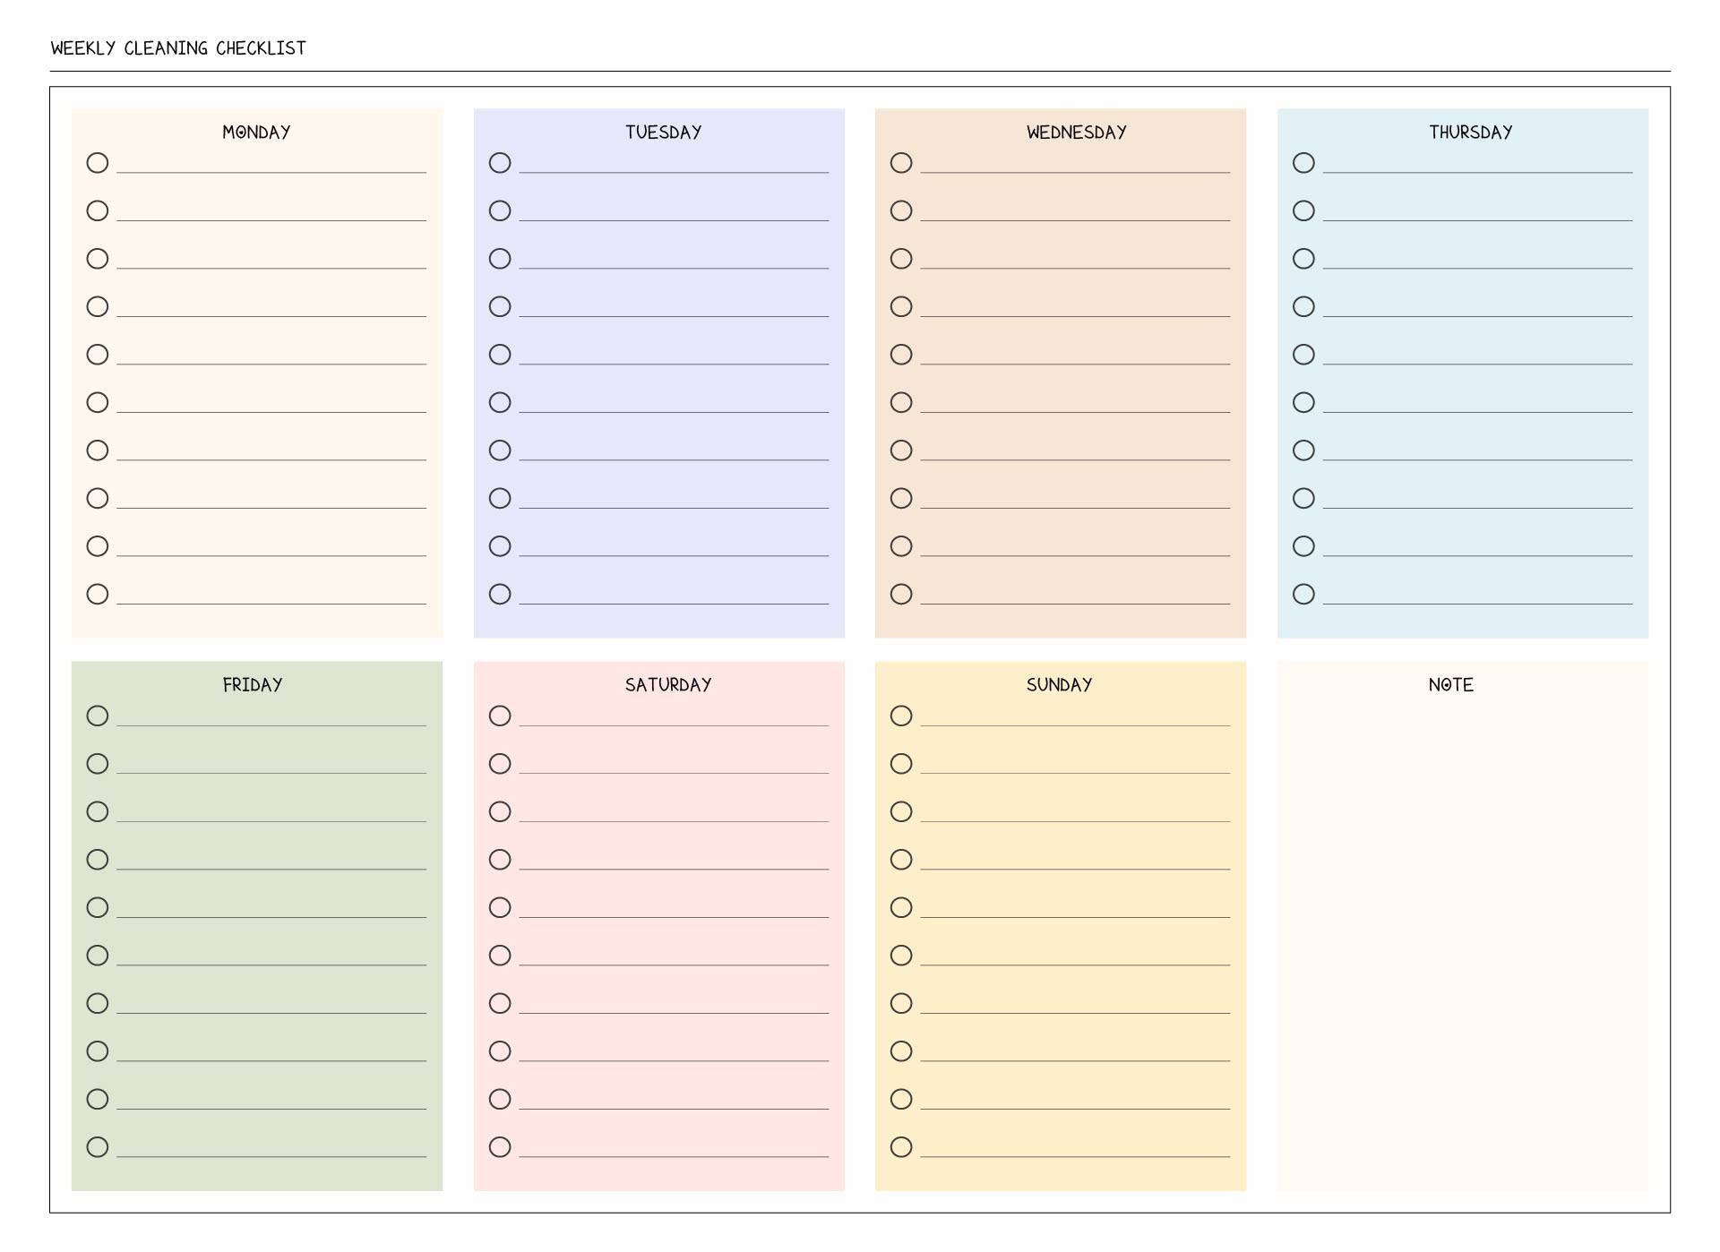
Task: Check the second circle under MONDAY
Action: [x=98, y=211]
